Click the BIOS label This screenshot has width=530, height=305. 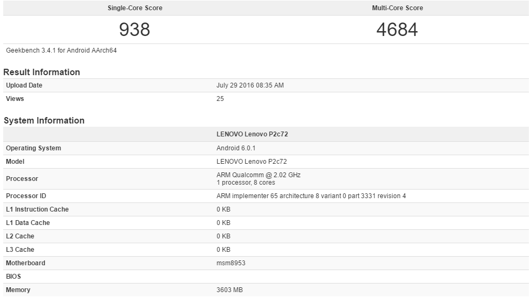(x=13, y=277)
